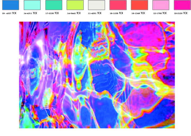Open the large iridescent abstract image
This screenshot has height=136, width=191.
(97, 75)
